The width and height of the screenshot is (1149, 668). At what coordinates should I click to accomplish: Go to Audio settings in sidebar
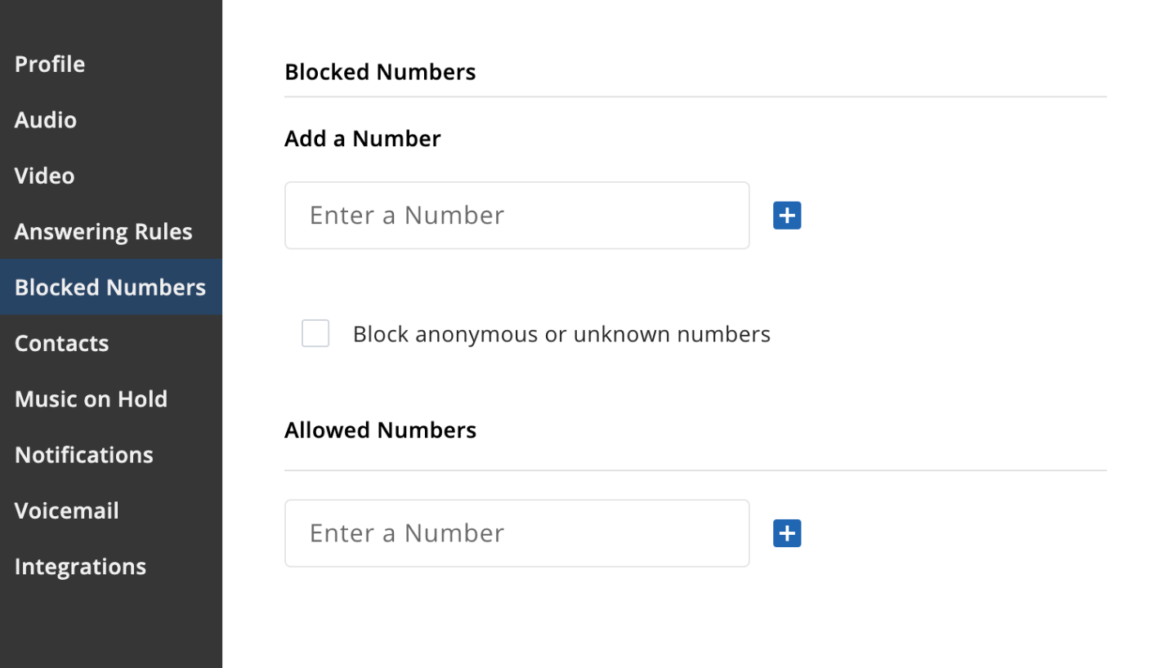tap(46, 119)
